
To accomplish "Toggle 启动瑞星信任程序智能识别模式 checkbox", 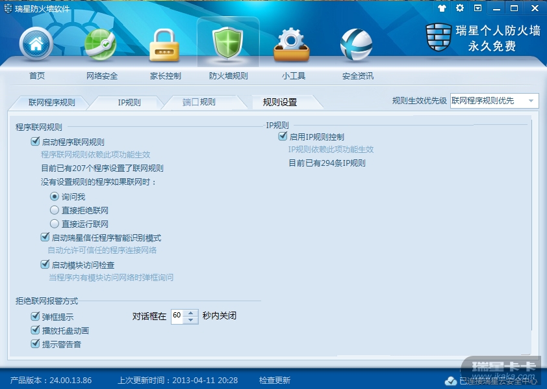I will pyautogui.click(x=45, y=237).
